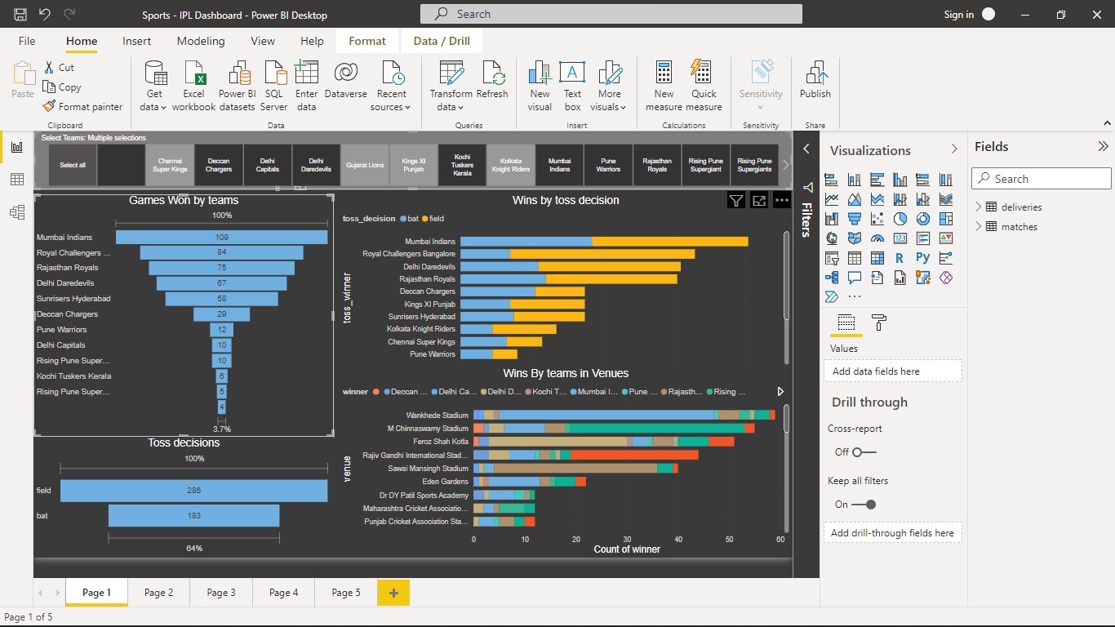This screenshot has height=627, width=1115.
Task: Select the Stacked bar chart visual
Action: (832, 180)
